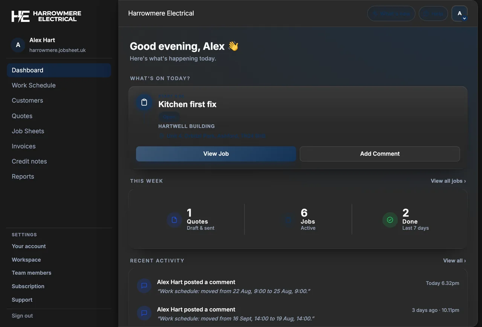The image size is (482, 327).
Task: Click the comment icon for the 3 days ago activity
Action: tap(144, 313)
